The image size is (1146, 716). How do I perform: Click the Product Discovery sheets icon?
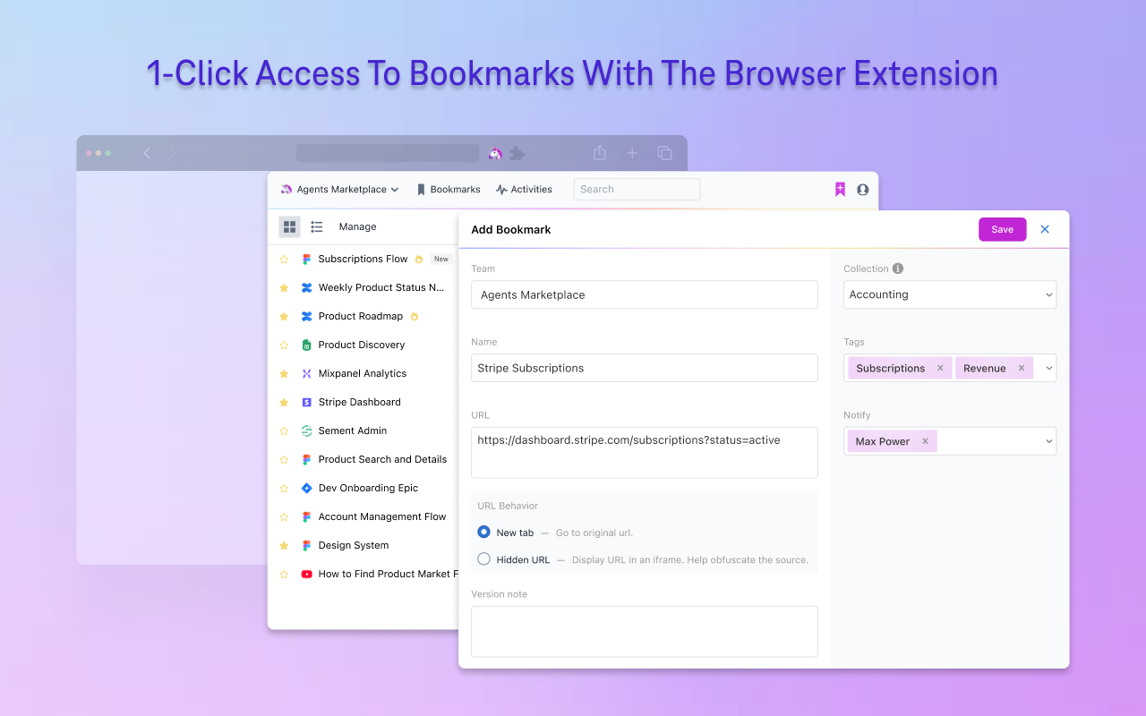[306, 345]
